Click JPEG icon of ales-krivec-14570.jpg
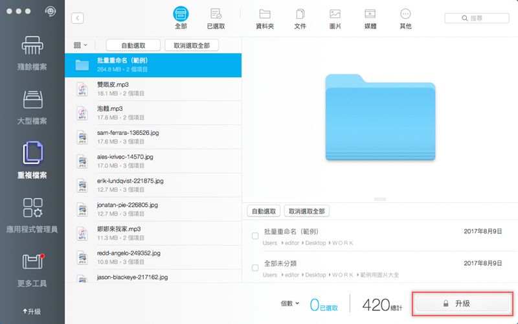Screen dimensions: 518x324 (82, 161)
